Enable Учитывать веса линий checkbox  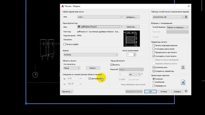click(x=154, y=49)
